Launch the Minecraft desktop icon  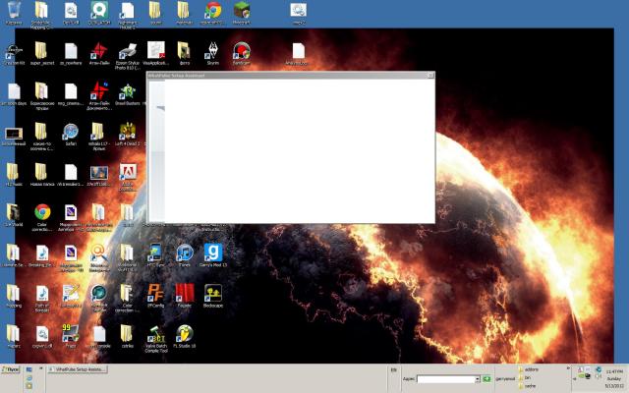click(241, 10)
